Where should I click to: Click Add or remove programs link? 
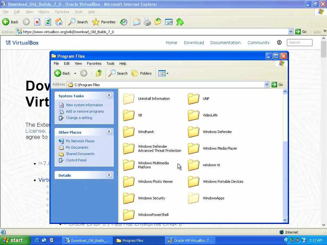[x=85, y=111]
